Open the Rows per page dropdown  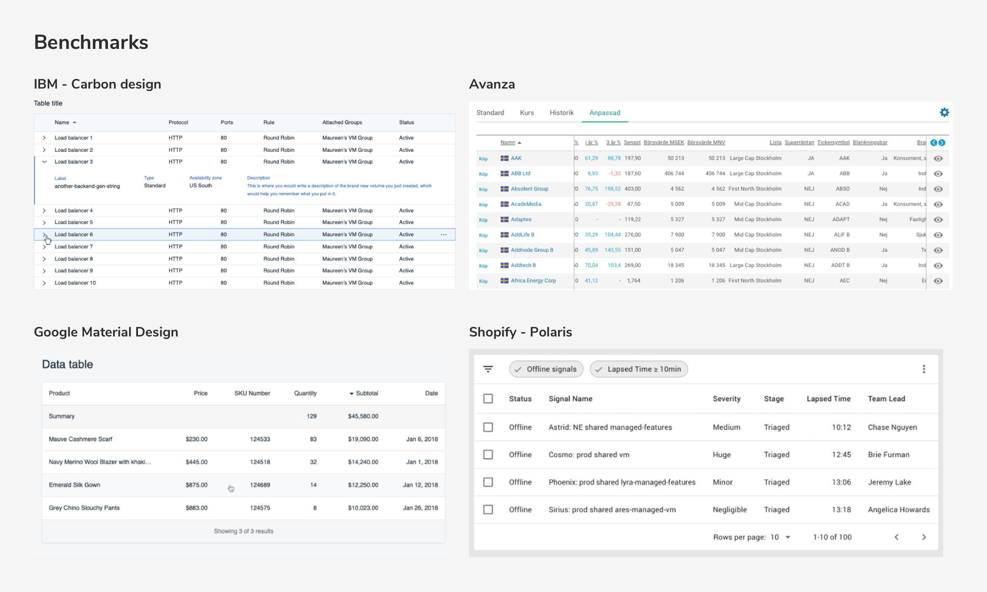coord(780,537)
